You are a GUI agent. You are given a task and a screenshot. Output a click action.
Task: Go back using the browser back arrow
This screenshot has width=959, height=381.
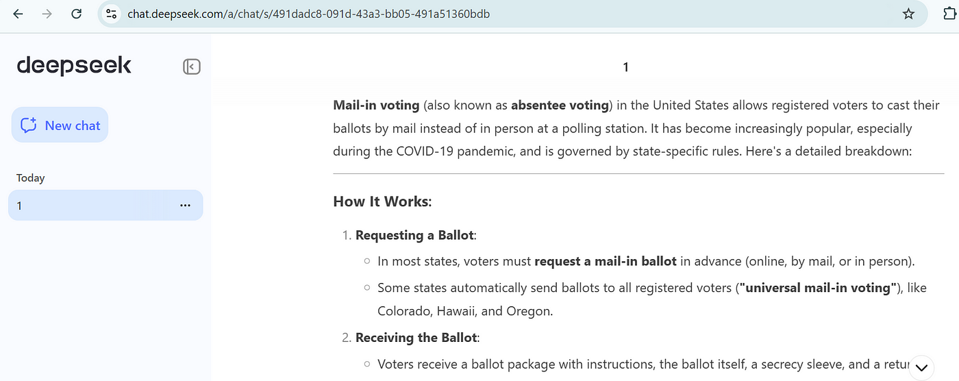click(x=18, y=14)
